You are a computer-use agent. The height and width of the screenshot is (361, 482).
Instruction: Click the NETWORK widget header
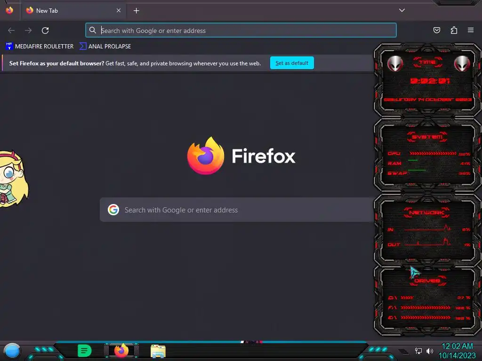click(427, 212)
